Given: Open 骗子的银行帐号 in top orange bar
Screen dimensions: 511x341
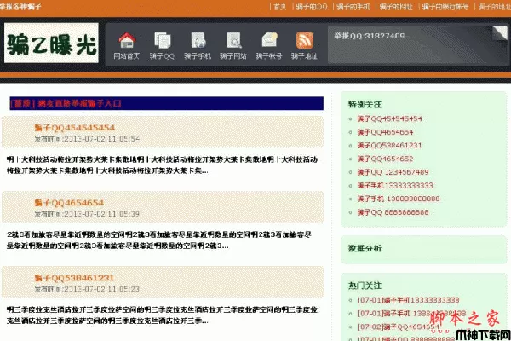Looking at the screenshot, I should [445, 7].
